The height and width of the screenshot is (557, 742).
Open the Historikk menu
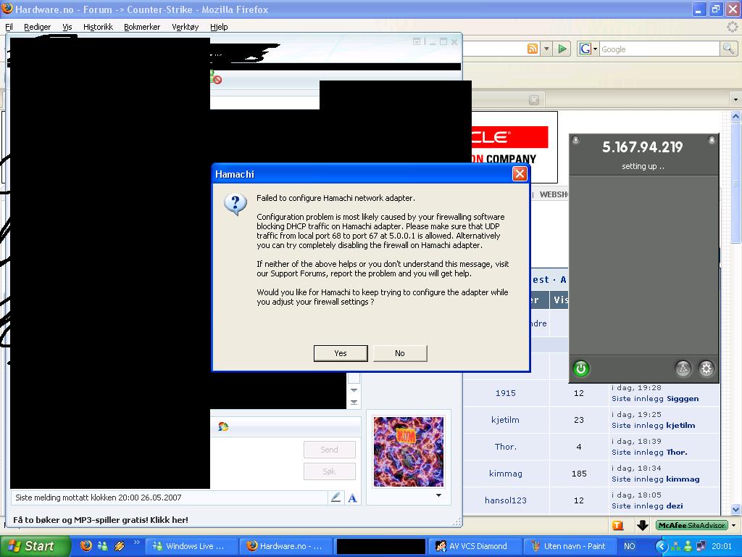pyautogui.click(x=98, y=27)
